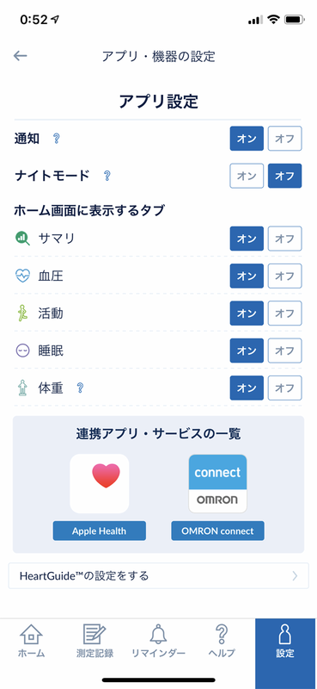Tap the サマリ magnifier chart icon
Screen dimensions: 317x689
tap(22, 239)
